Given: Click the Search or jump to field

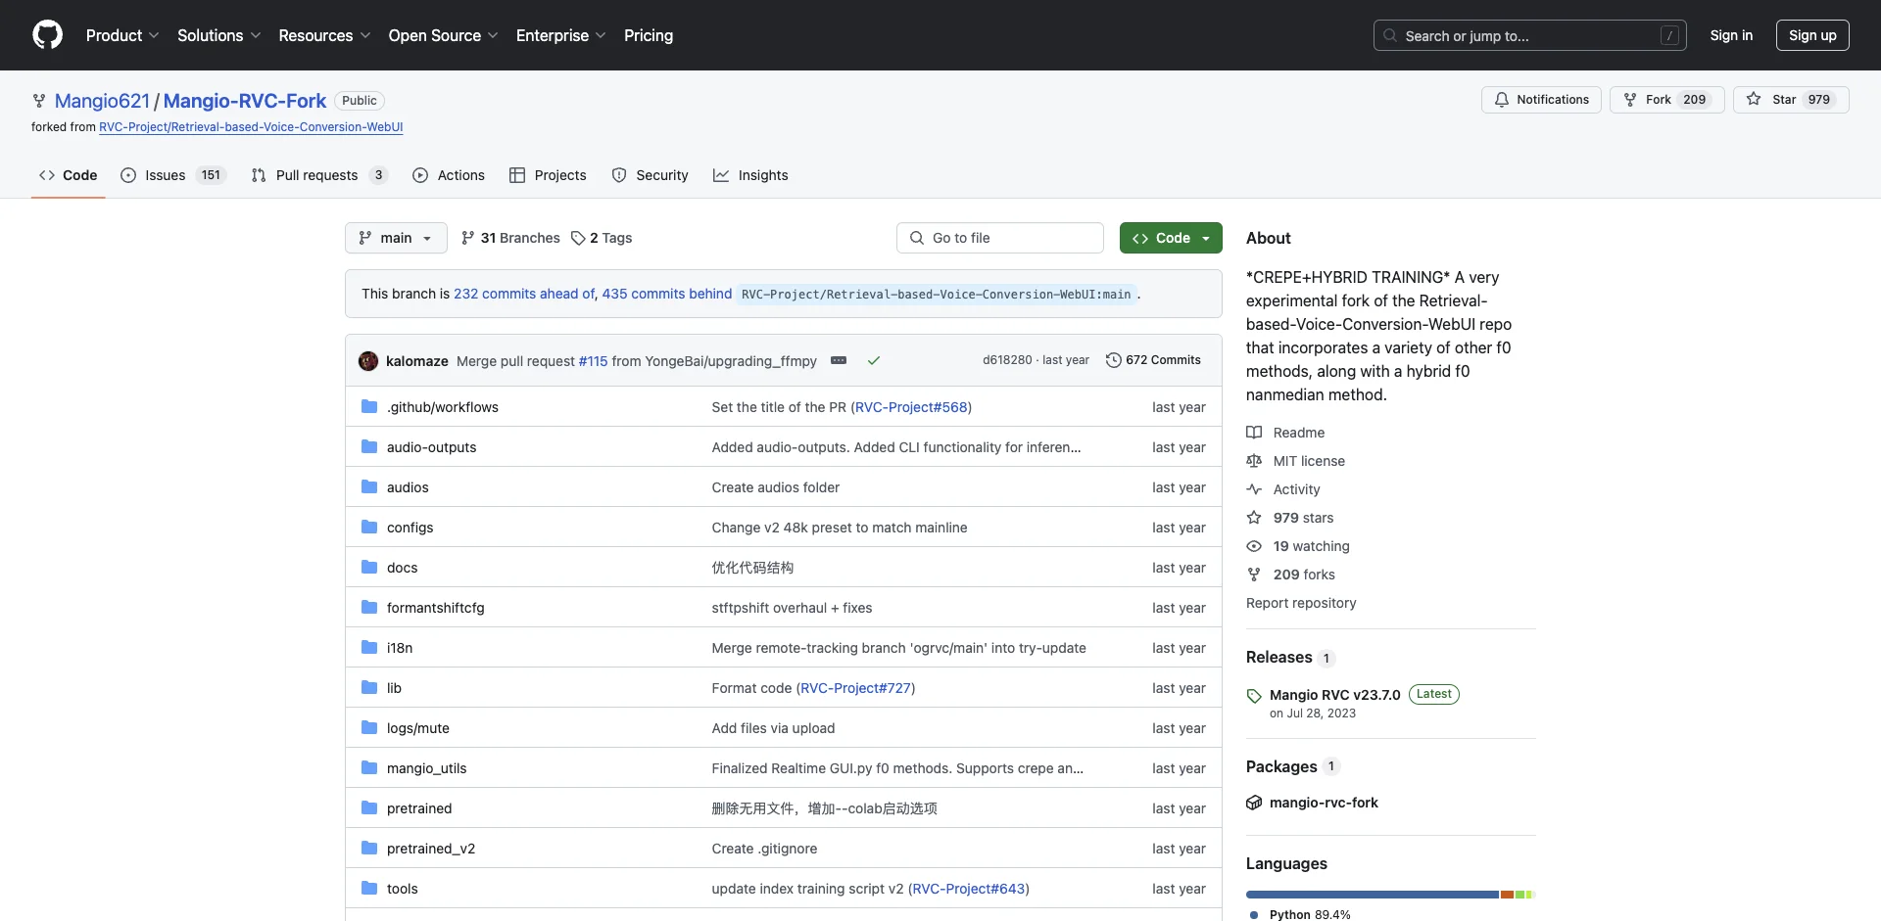Looking at the screenshot, I should tap(1530, 35).
